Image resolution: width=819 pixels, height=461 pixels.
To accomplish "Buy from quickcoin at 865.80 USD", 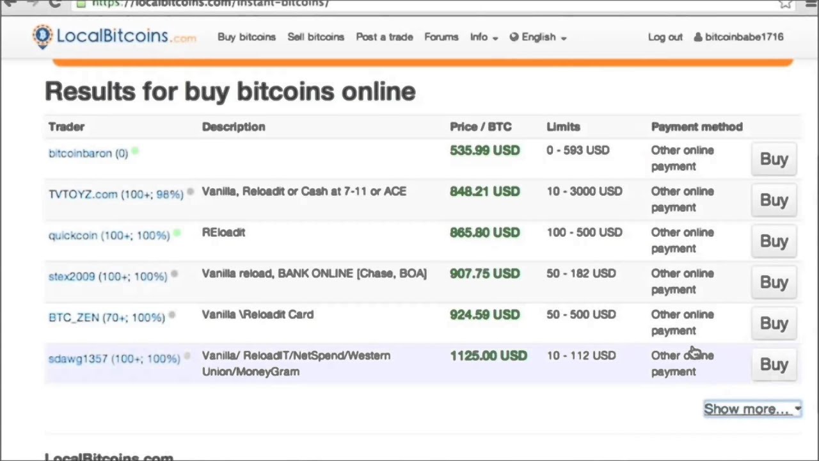I will point(774,241).
